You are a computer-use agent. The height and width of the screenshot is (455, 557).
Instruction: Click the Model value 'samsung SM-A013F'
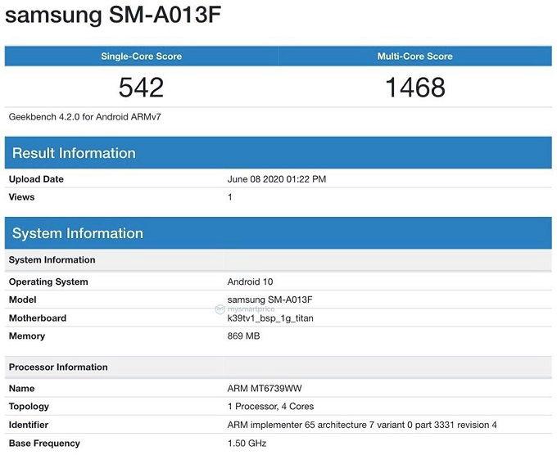click(270, 300)
